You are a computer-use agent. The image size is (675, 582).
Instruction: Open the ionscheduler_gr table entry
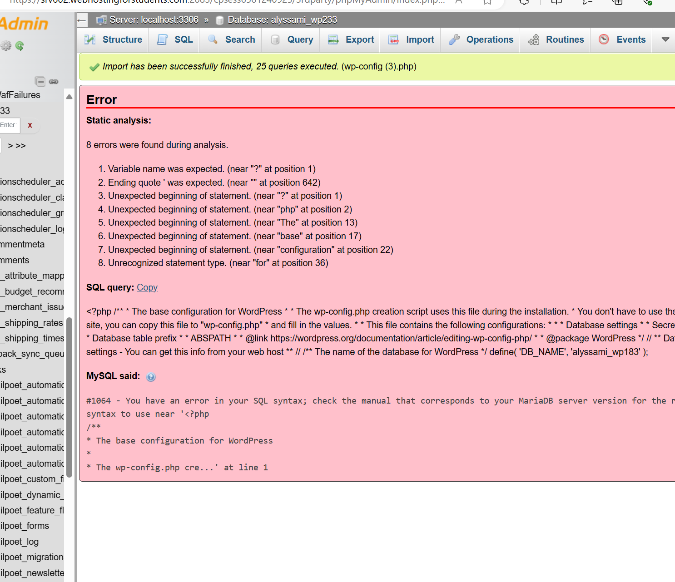point(32,213)
